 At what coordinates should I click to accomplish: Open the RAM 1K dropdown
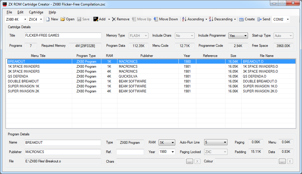[167, 142]
